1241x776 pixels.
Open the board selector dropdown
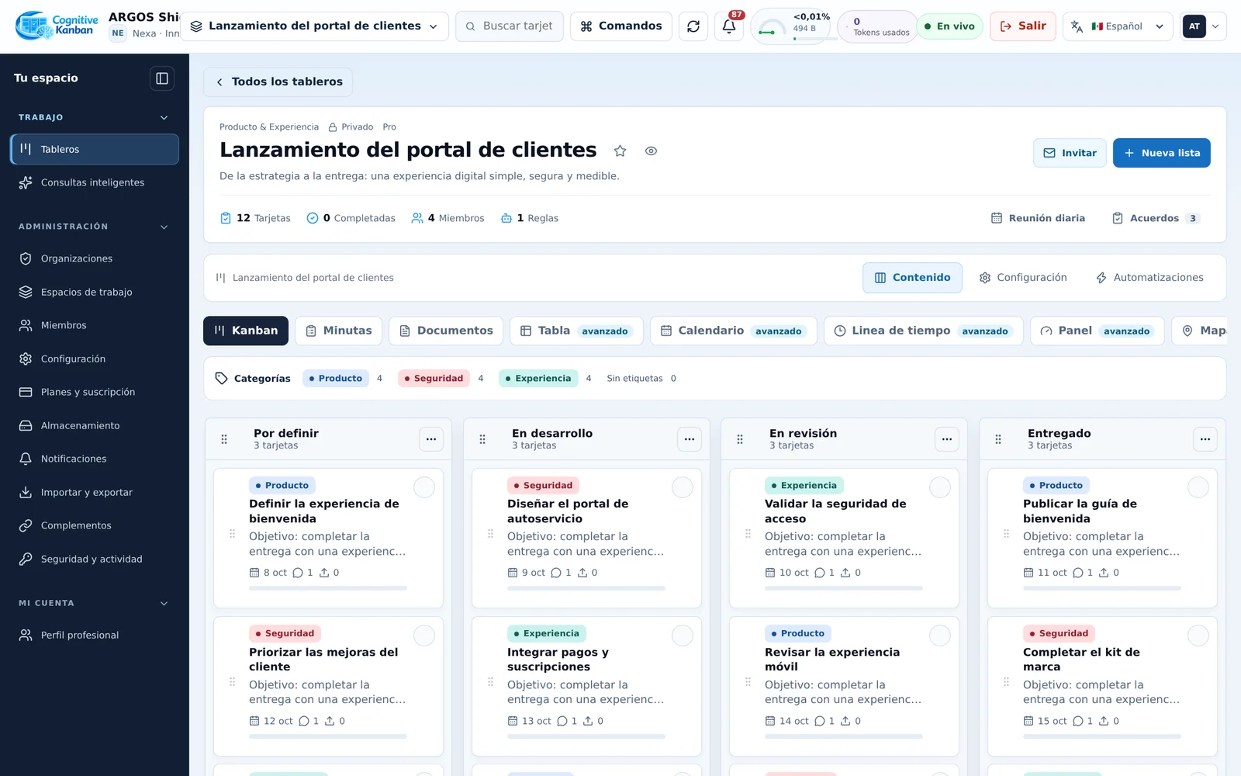[x=315, y=26]
